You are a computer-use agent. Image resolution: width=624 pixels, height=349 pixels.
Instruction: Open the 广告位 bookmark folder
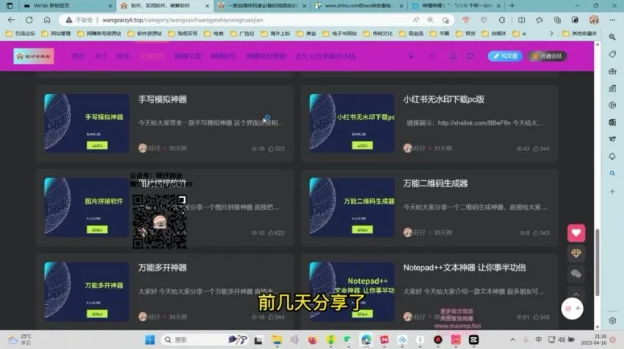click(x=242, y=34)
